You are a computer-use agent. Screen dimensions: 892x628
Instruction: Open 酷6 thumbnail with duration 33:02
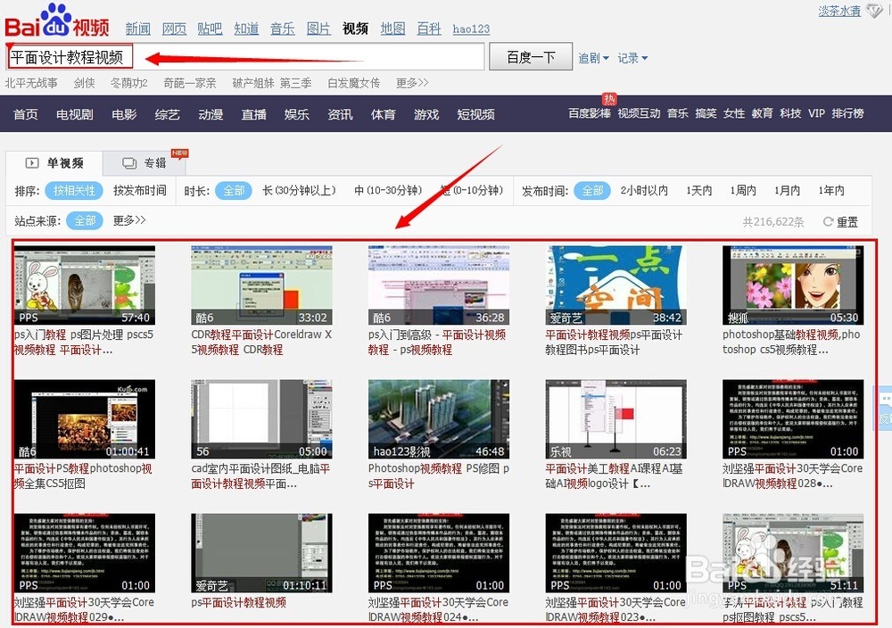[261, 285]
